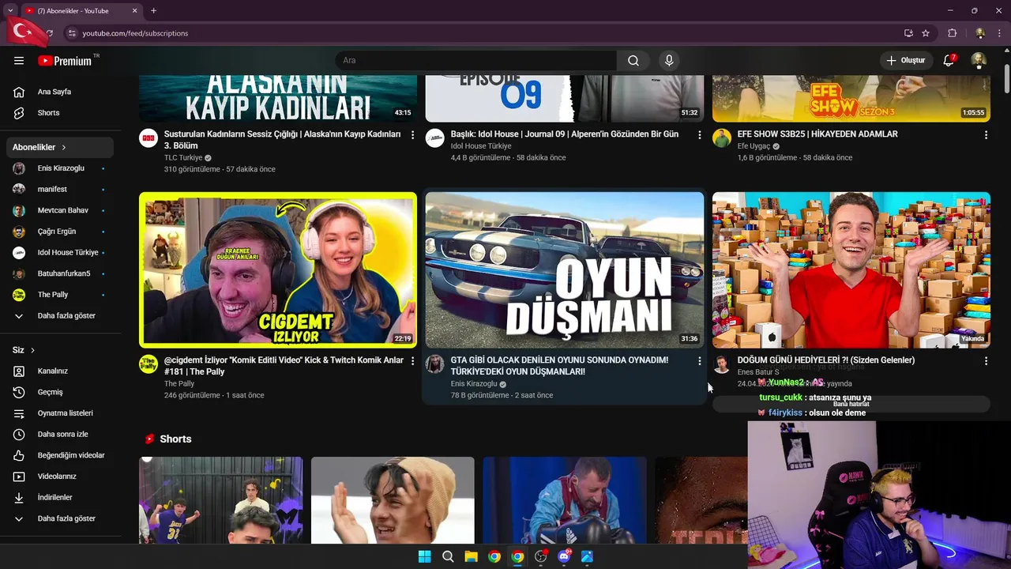Open the Chrome profile avatar
The image size is (1011, 569).
[980, 33]
